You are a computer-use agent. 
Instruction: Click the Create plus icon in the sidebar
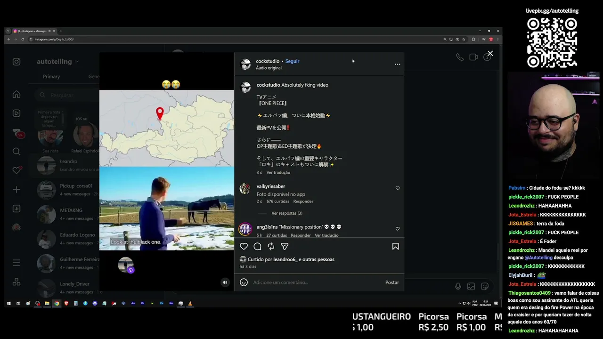coord(16,189)
